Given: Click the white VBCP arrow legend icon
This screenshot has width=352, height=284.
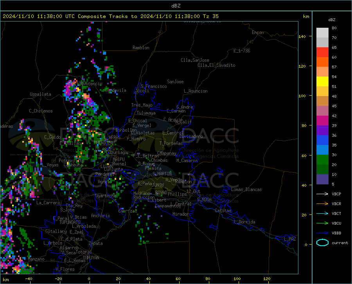Looking at the screenshot, I should 322,194.
